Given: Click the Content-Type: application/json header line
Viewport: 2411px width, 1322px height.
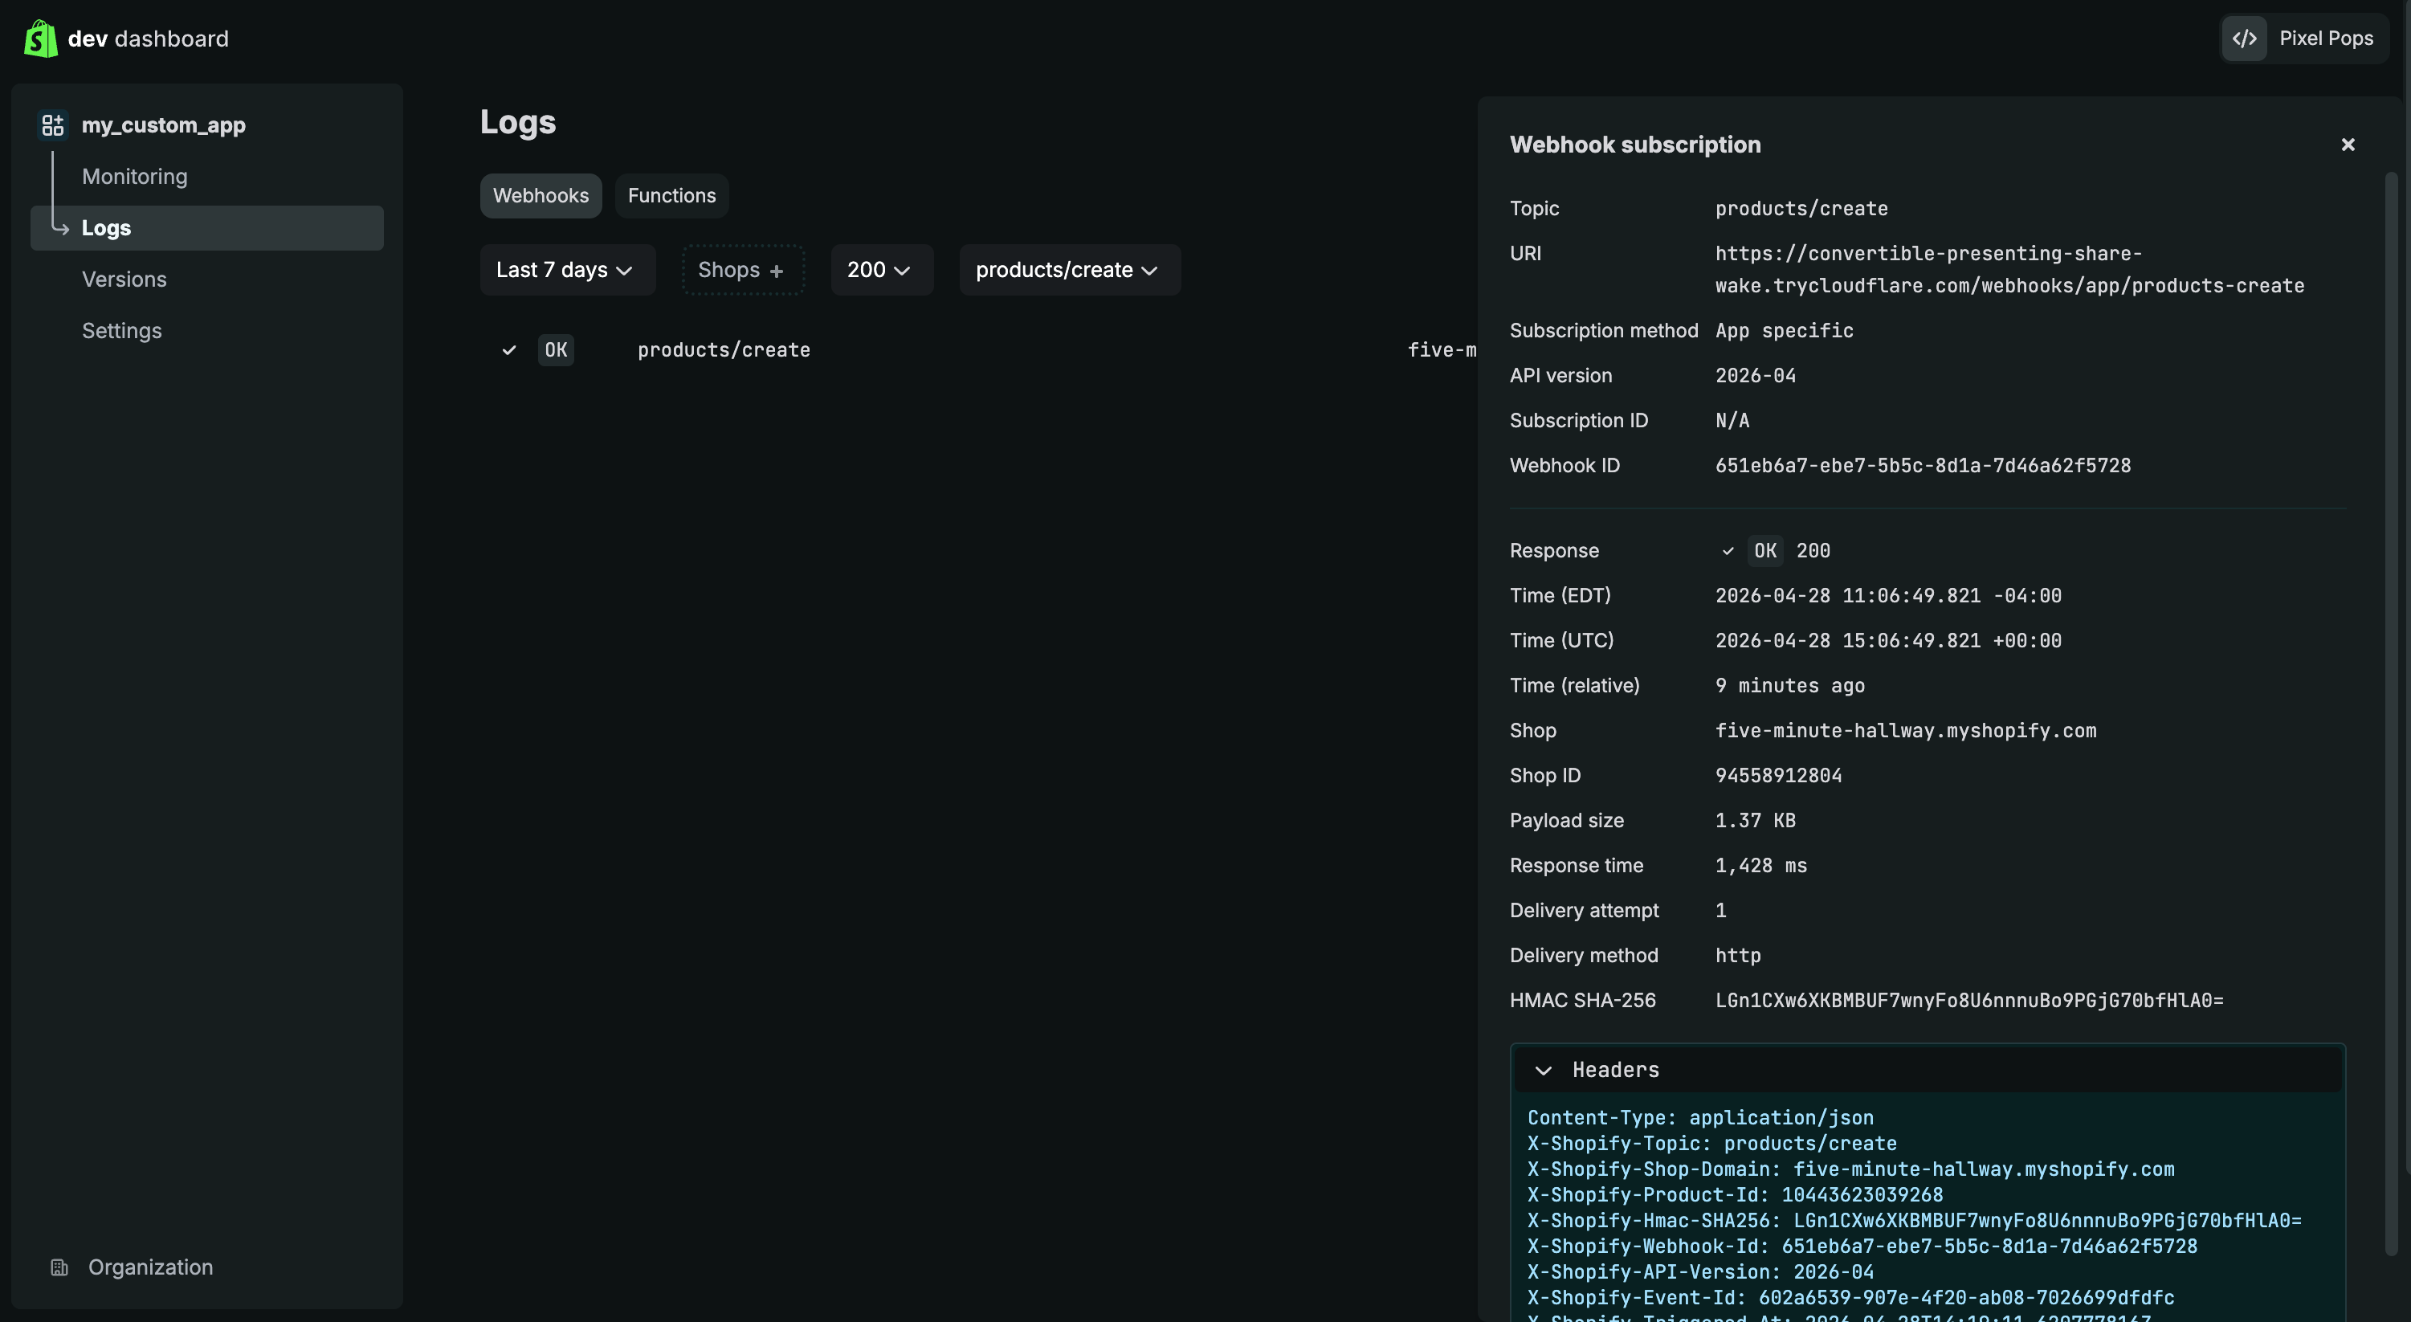Looking at the screenshot, I should coord(1700,1118).
